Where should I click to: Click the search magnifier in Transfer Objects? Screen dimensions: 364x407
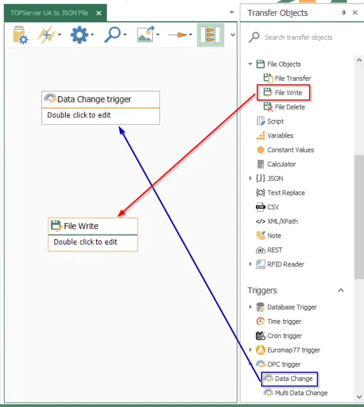(x=254, y=37)
